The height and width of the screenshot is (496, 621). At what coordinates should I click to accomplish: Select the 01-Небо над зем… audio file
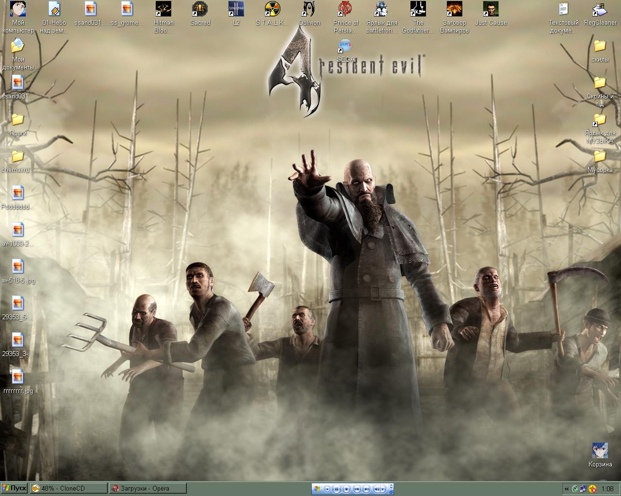pos(54,17)
